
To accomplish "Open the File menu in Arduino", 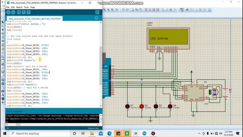I will [x=8, y=7].
